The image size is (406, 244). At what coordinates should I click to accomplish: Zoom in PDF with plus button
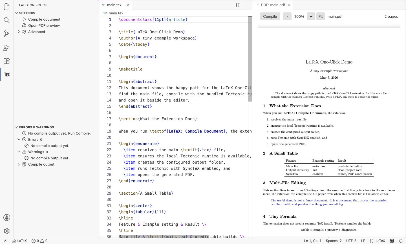coord(311,16)
